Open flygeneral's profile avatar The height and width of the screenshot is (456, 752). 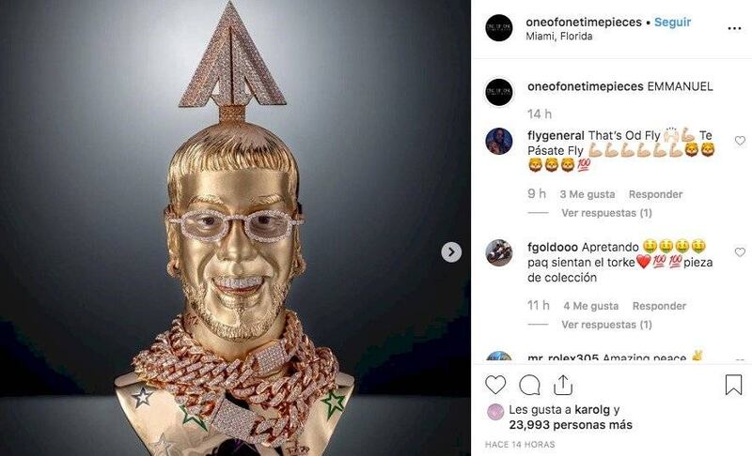(x=499, y=141)
